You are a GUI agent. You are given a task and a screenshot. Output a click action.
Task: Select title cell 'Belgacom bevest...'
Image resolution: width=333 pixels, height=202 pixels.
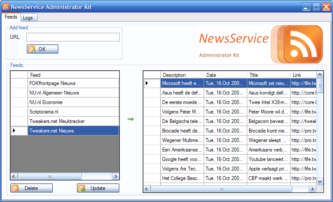(269, 121)
